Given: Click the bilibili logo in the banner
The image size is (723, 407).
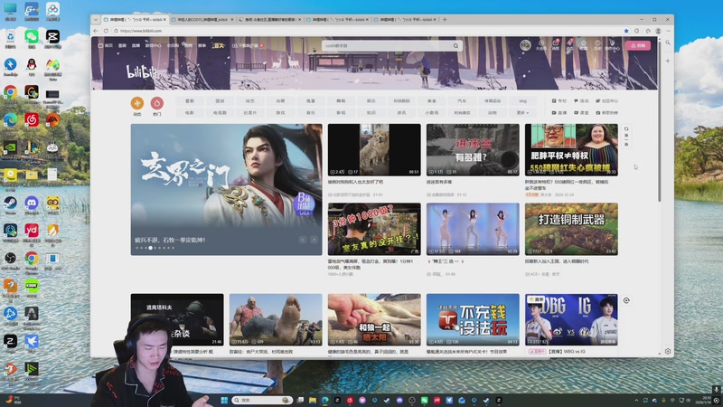Looking at the screenshot, I should click(141, 71).
